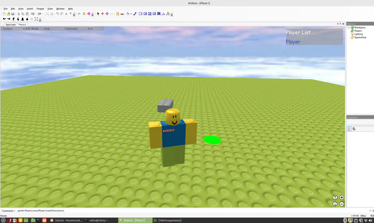This screenshot has width=374, height=223.
Task: Click the camera zoom in plus button
Action: [342, 198]
